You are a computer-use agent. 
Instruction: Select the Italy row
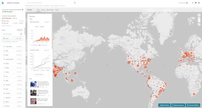point(12,89)
